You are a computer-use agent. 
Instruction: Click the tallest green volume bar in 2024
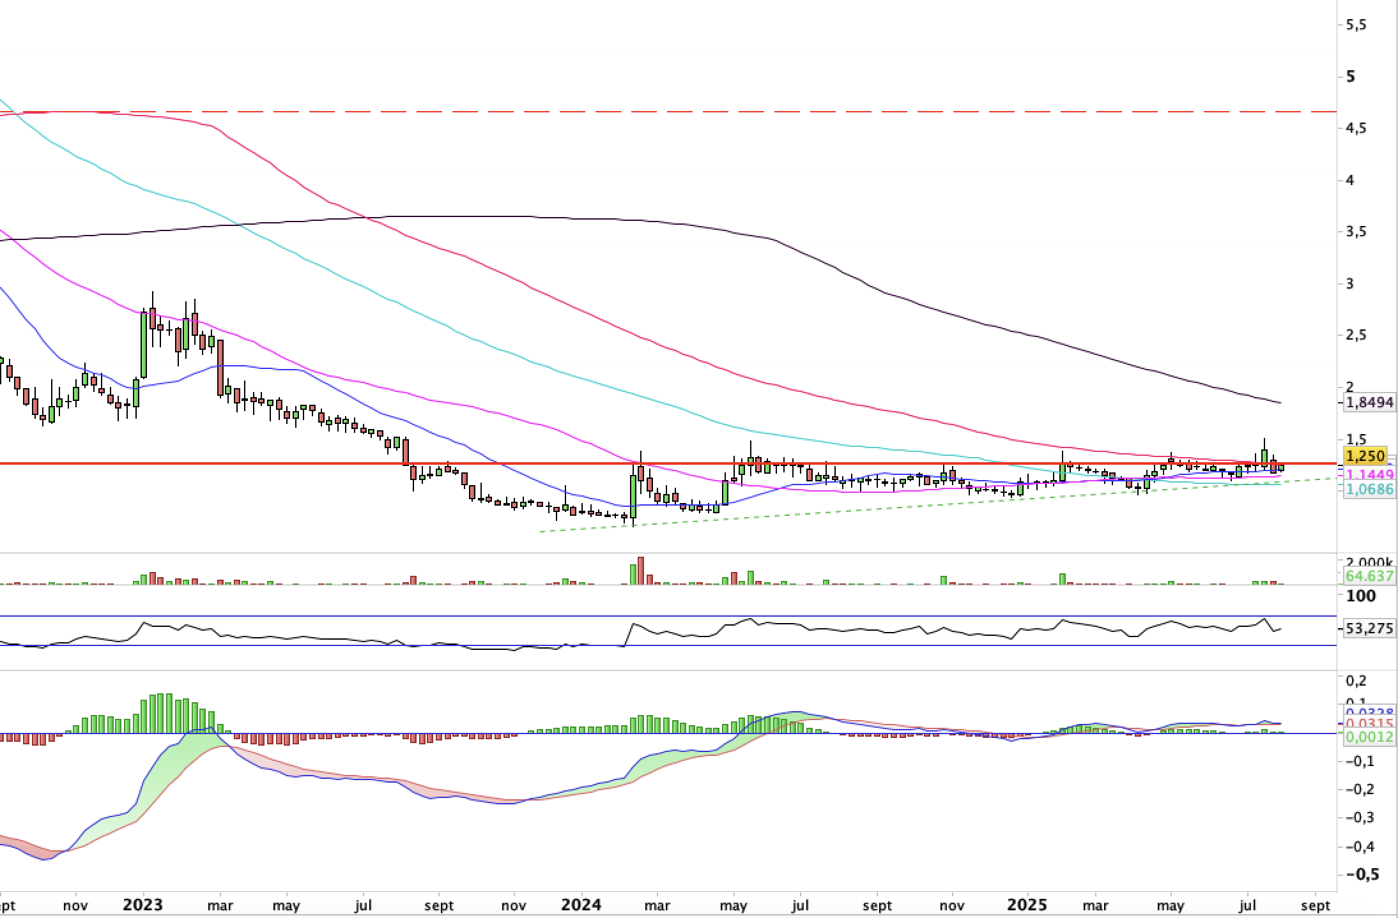(633, 575)
